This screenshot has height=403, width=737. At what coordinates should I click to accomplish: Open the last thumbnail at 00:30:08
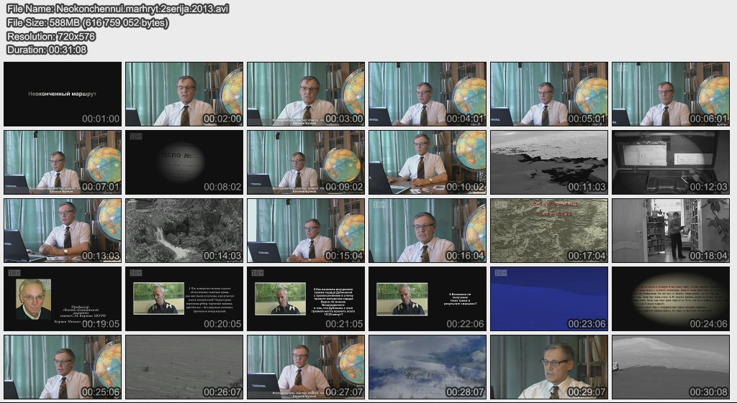point(671,367)
